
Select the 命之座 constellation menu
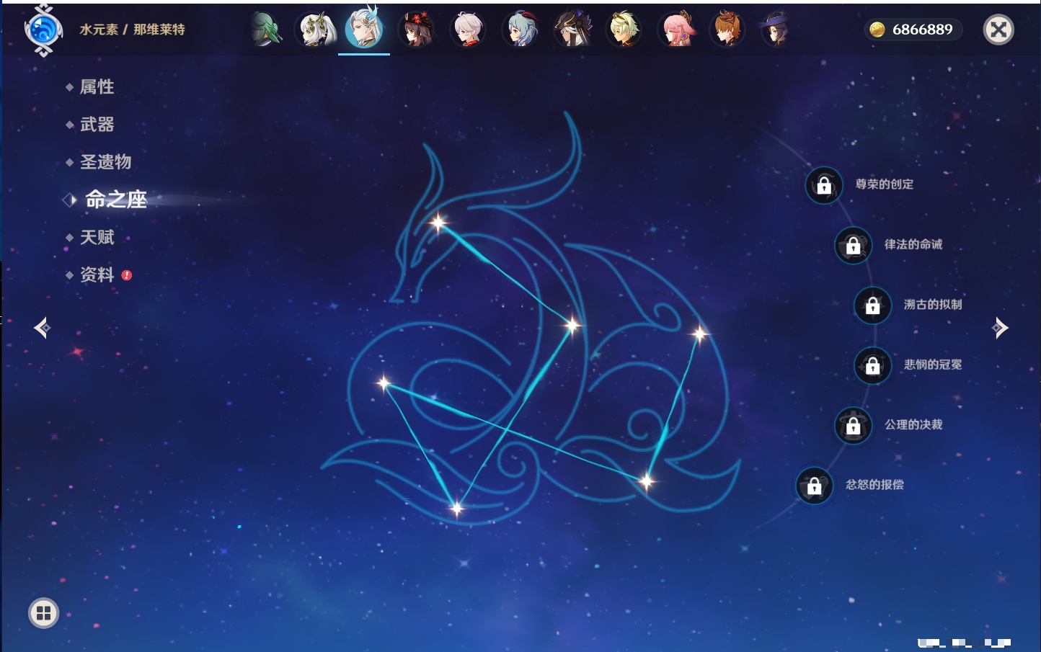coord(116,200)
